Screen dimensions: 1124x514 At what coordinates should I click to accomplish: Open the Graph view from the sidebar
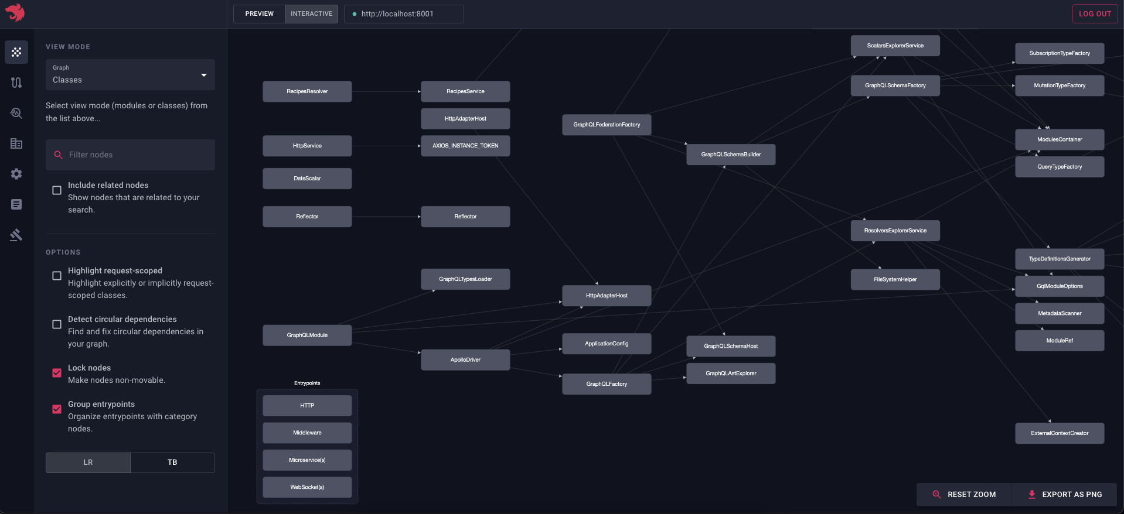click(x=16, y=52)
